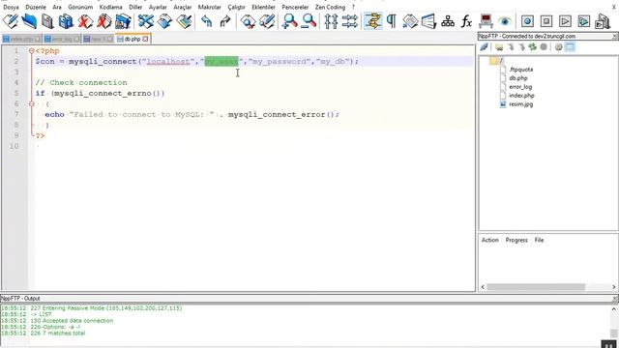Close the db.php tab with its X
This screenshot has height=348, width=619.
(x=146, y=39)
